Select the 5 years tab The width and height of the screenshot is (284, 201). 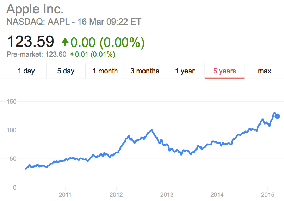(x=224, y=71)
